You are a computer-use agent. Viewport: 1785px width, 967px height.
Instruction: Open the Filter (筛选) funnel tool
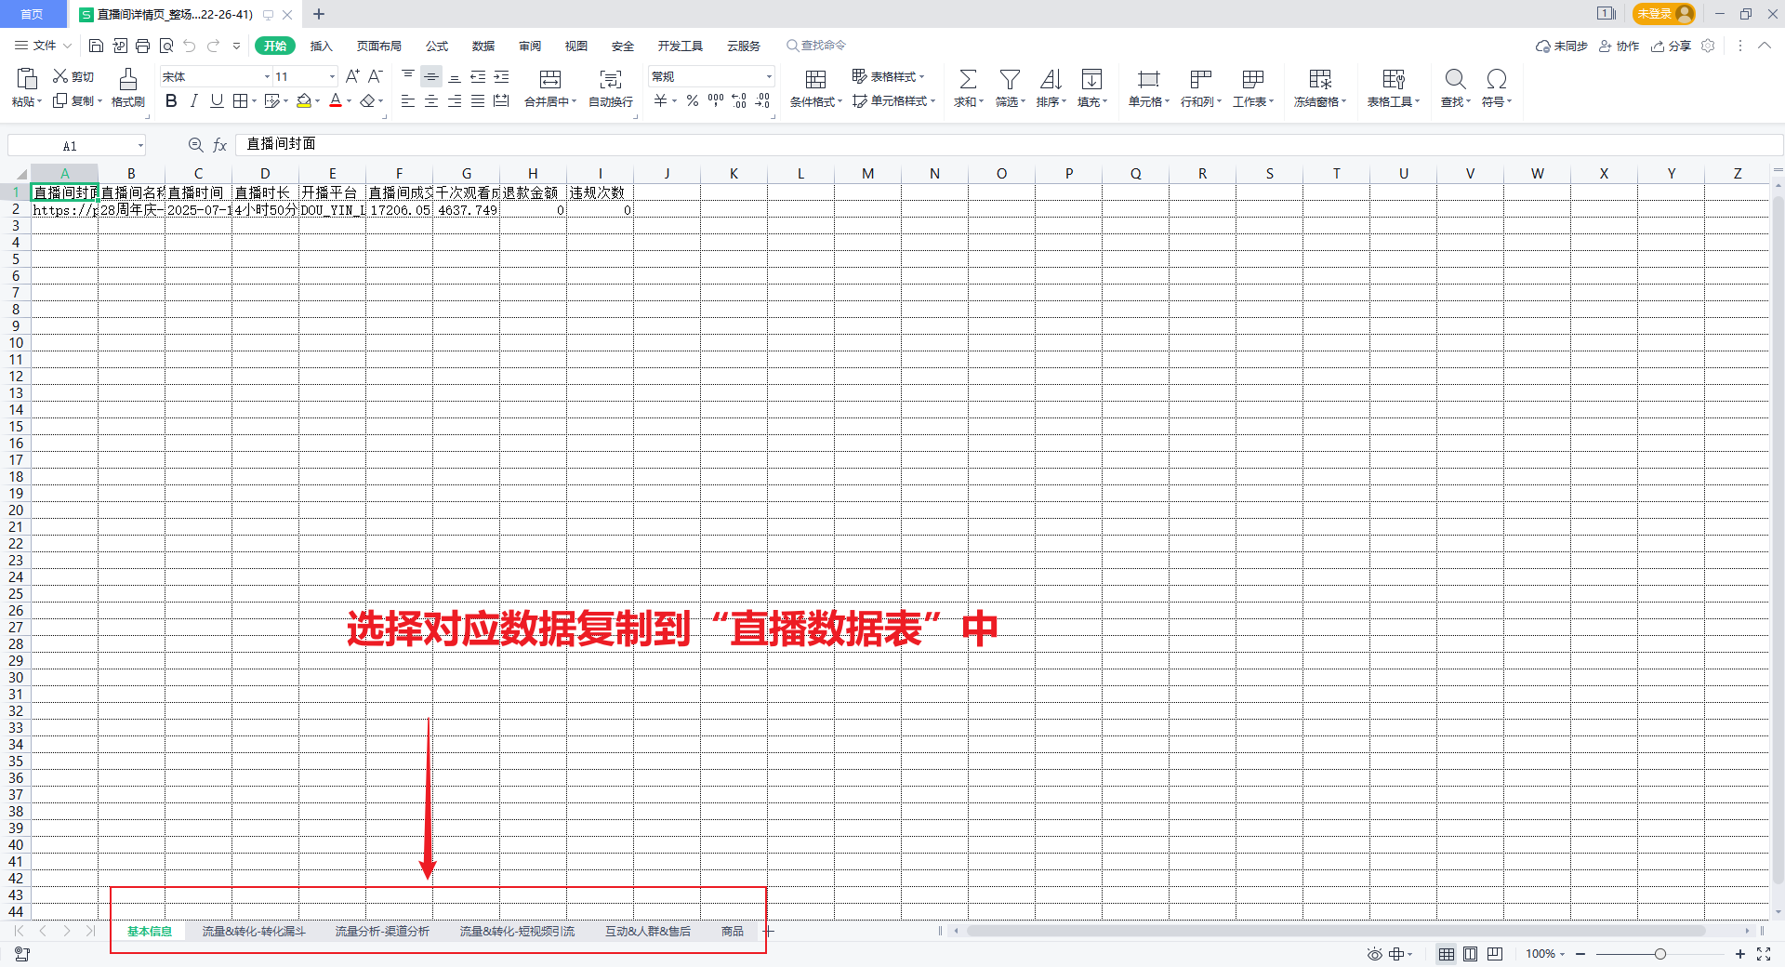pyautogui.click(x=1009, y=80)
